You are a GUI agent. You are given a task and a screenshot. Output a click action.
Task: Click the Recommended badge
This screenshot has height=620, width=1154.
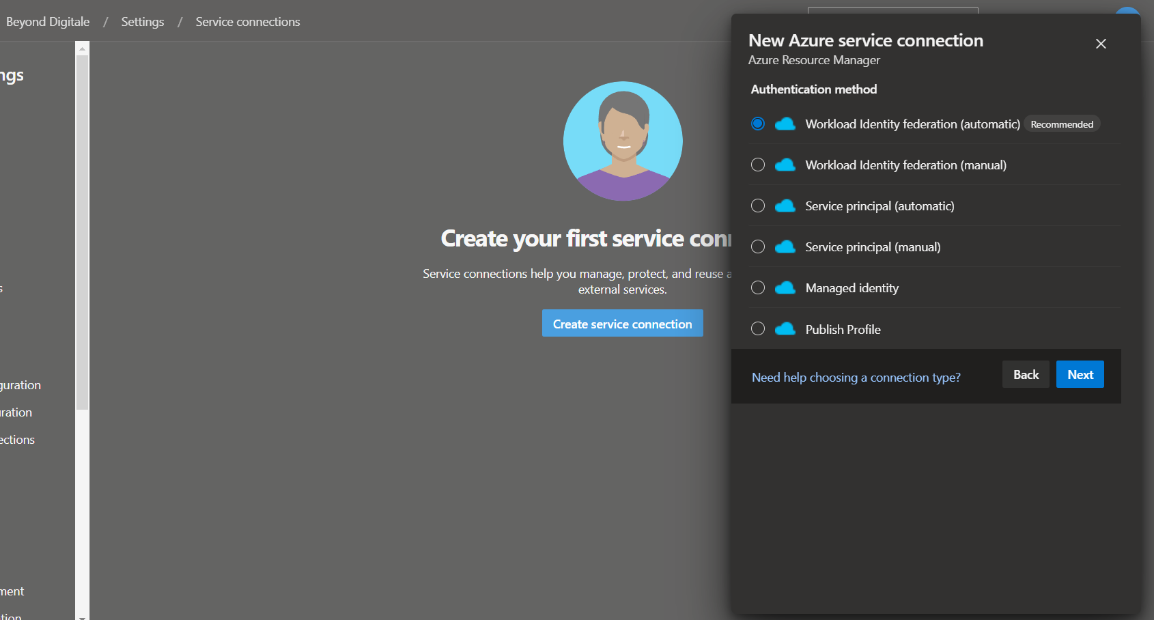(x=1062, y=124)
